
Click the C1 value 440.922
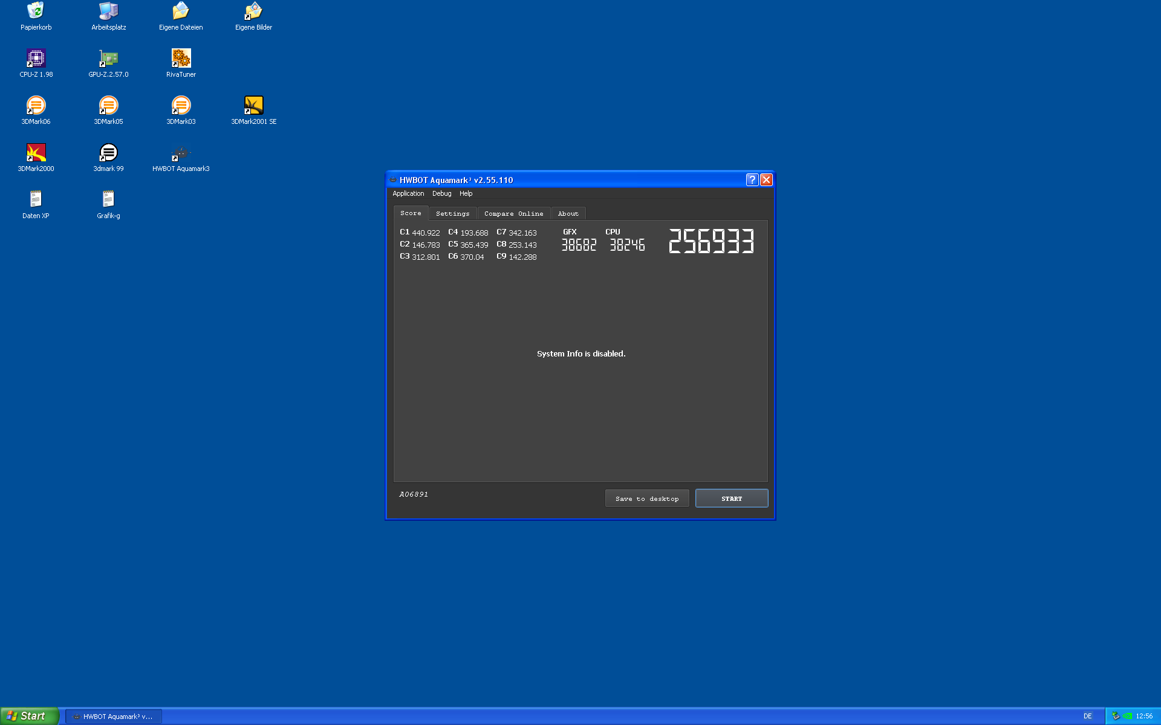[426, 233]
